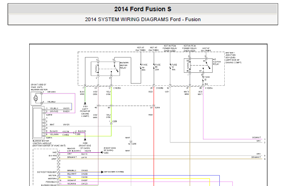
Task: Click the "BATTERY JUNCTION BOX (BJB)" label
Action: [231, 55]
